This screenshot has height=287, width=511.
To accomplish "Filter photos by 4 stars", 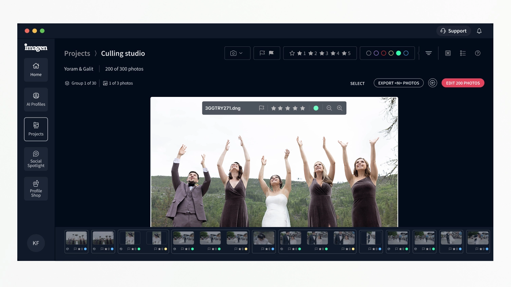I will click(x=335, y=53).
